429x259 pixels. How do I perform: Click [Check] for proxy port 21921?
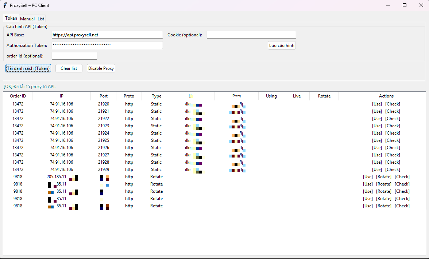coord(393,111)
